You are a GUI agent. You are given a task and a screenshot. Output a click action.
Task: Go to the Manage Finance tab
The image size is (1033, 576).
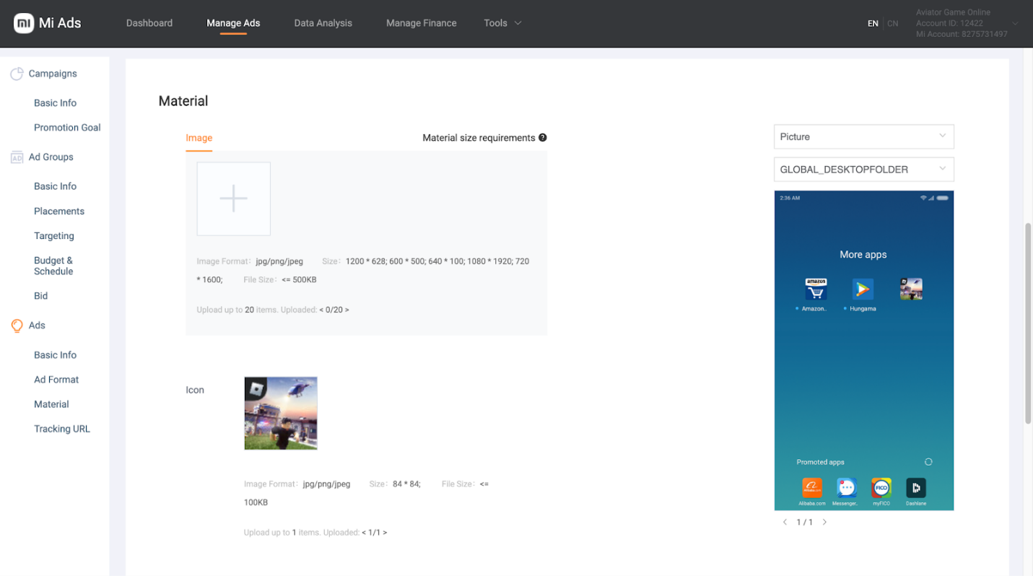point(421,23)
